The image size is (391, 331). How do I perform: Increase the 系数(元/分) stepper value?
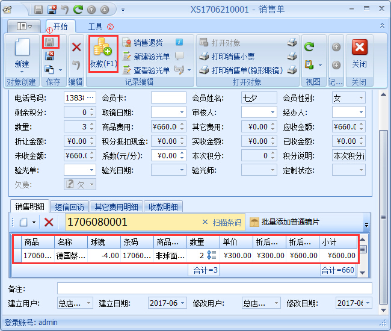pos(182,153)
